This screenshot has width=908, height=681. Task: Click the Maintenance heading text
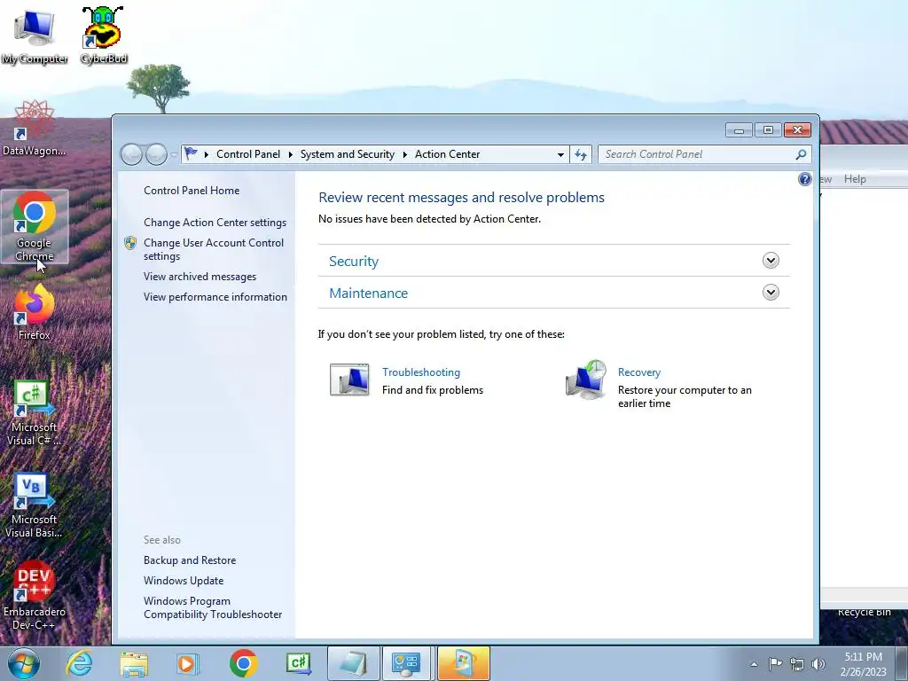click(368, 293)
